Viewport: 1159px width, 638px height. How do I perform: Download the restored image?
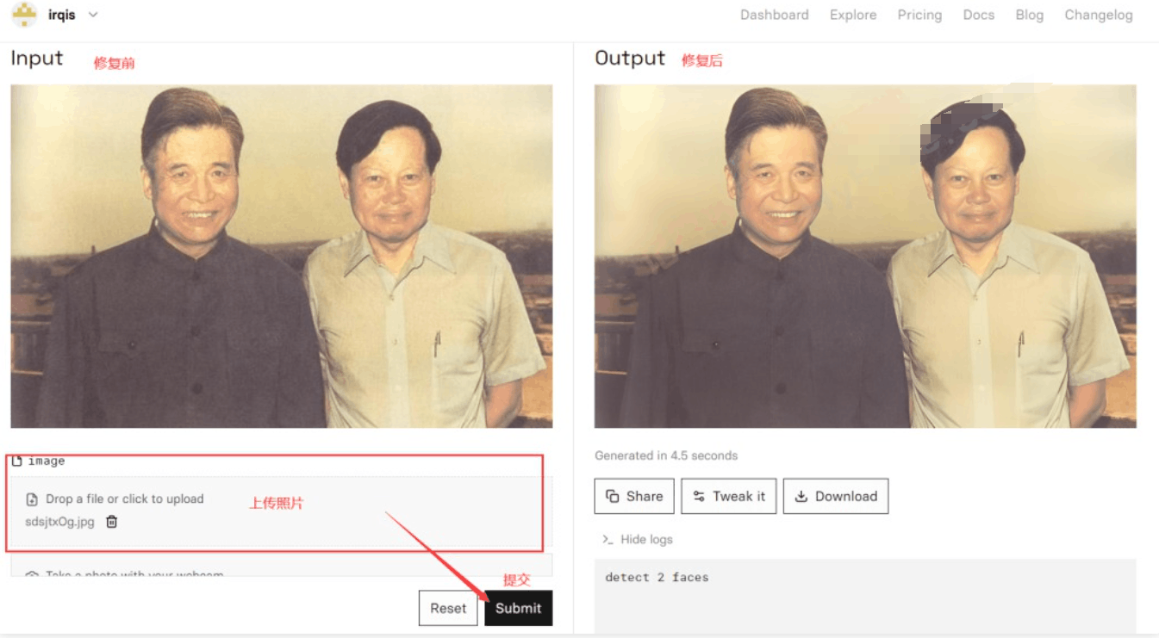coord(836,496)
